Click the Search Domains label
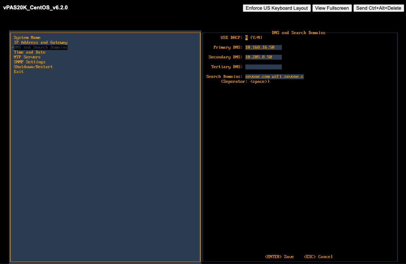This screenshot has width=406, height=264. 224,77
